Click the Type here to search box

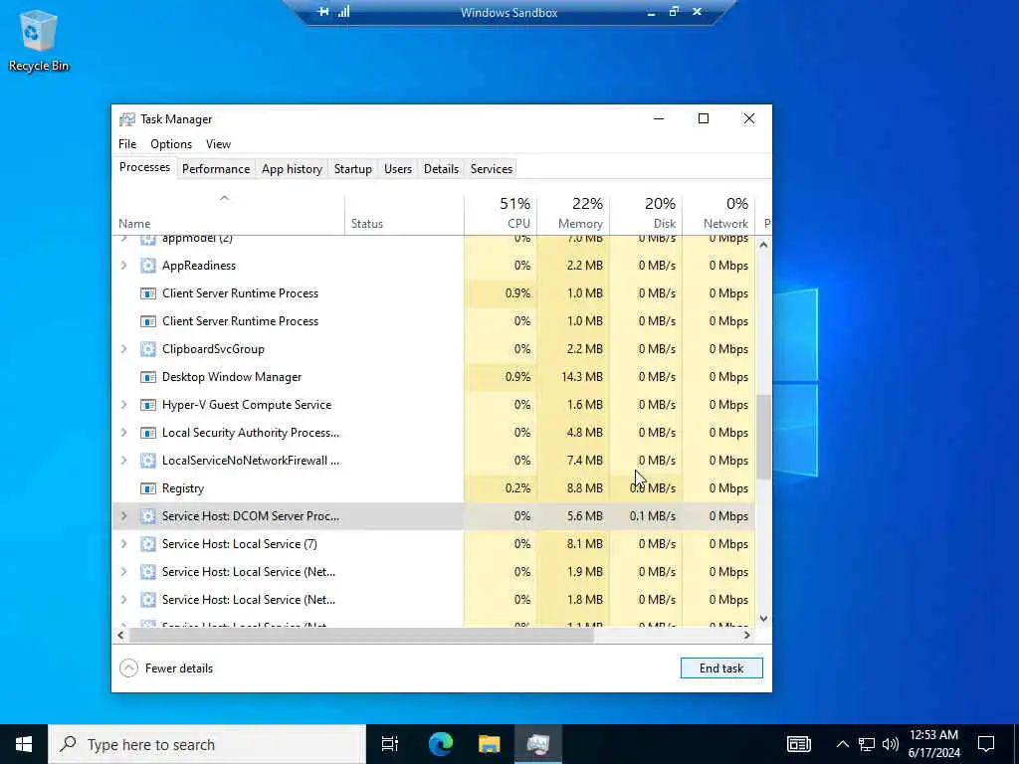coord(207,744)
